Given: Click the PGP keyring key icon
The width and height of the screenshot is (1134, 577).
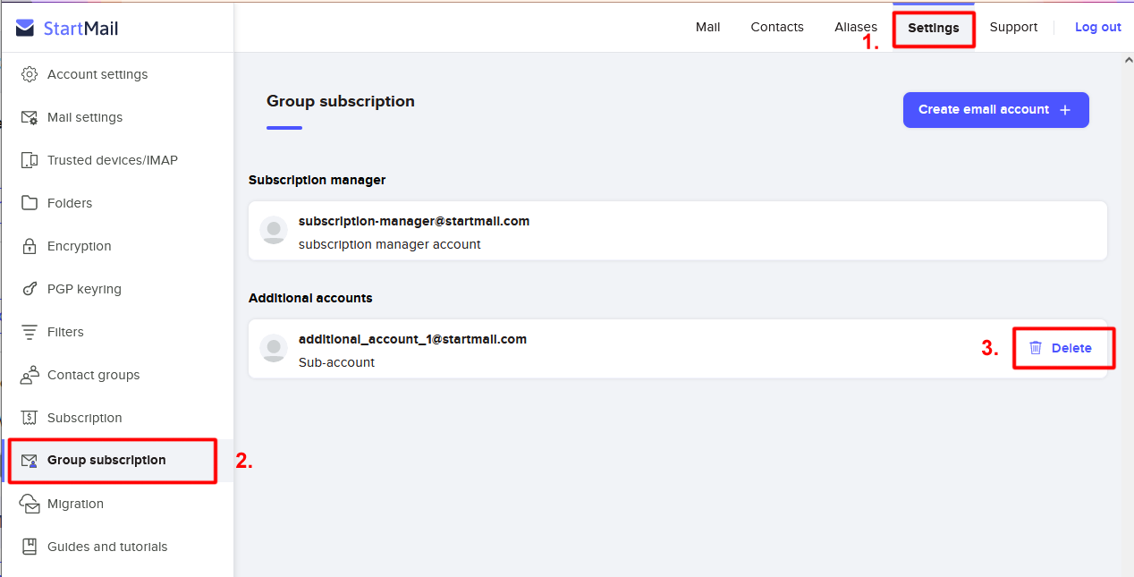Looking at the screenshot, I should click(x=30, y=289).
